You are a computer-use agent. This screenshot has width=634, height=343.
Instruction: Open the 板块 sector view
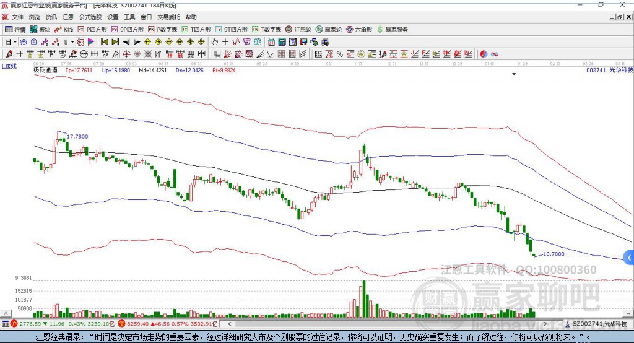click(40, 30)
